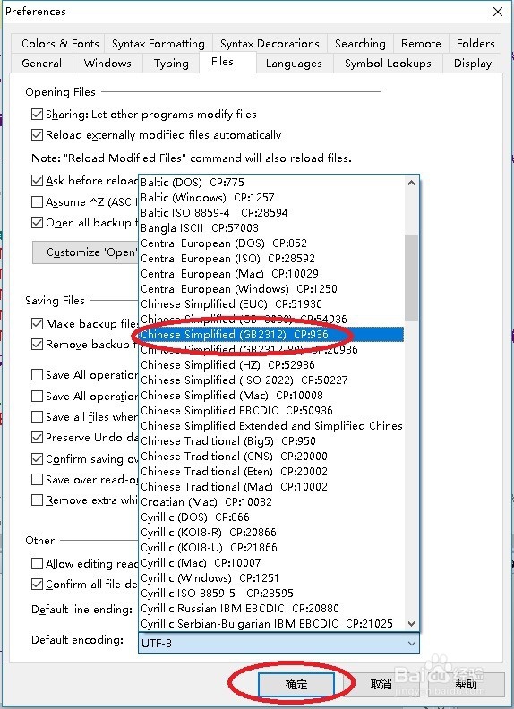Enable Remove extra whitespace checkbox
Screen dimensions: 514x709
point(37,500)
